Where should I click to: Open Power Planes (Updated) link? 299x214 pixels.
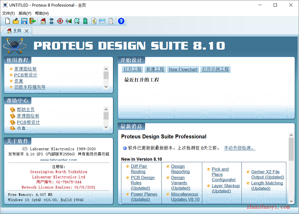tap(144, 197)
